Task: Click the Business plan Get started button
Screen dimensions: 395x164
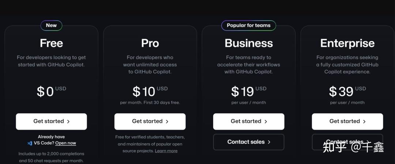Action: (x=249, y=122)
